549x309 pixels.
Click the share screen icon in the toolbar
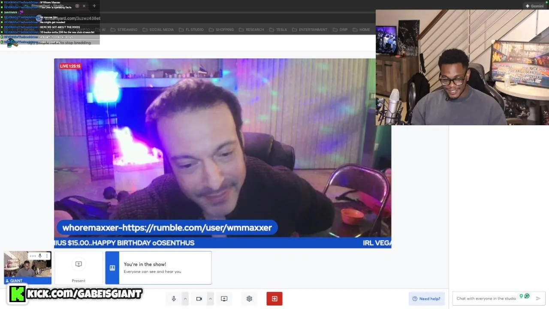[224, 299]
